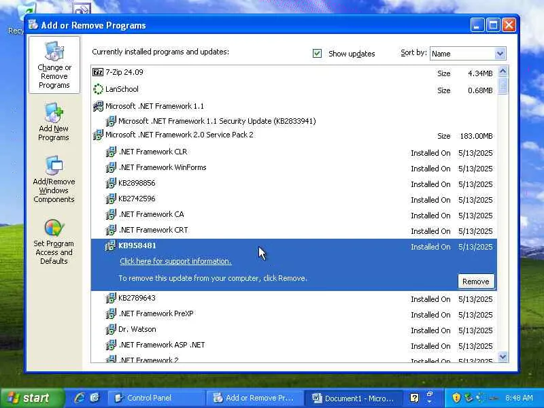Screen dimensions: 544x408
Task: Click the list scrollbar up arrow
Action: 503,71
